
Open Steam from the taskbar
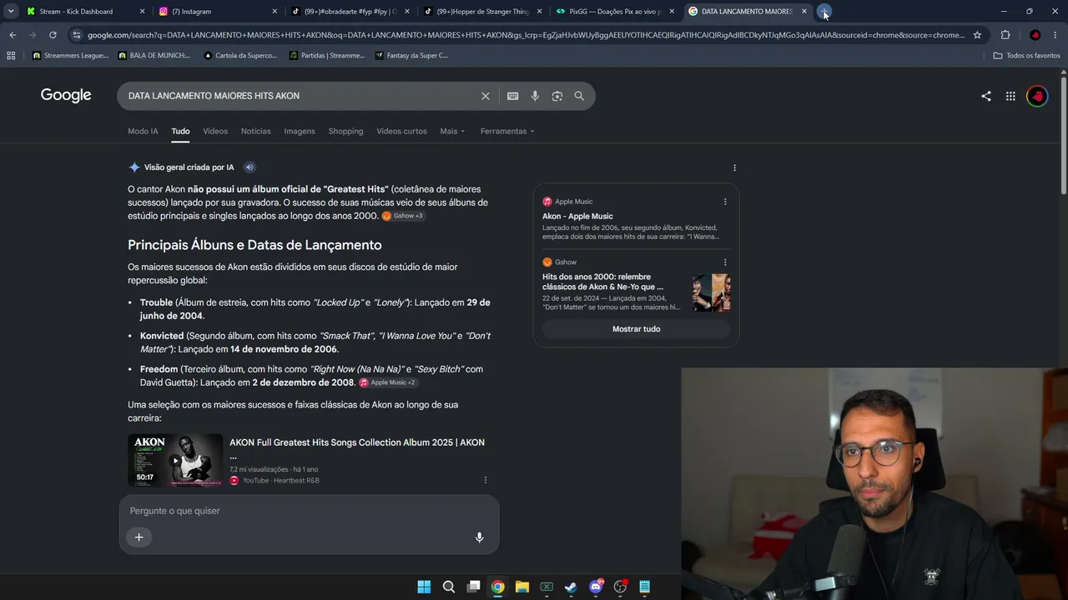click(571, 587)
